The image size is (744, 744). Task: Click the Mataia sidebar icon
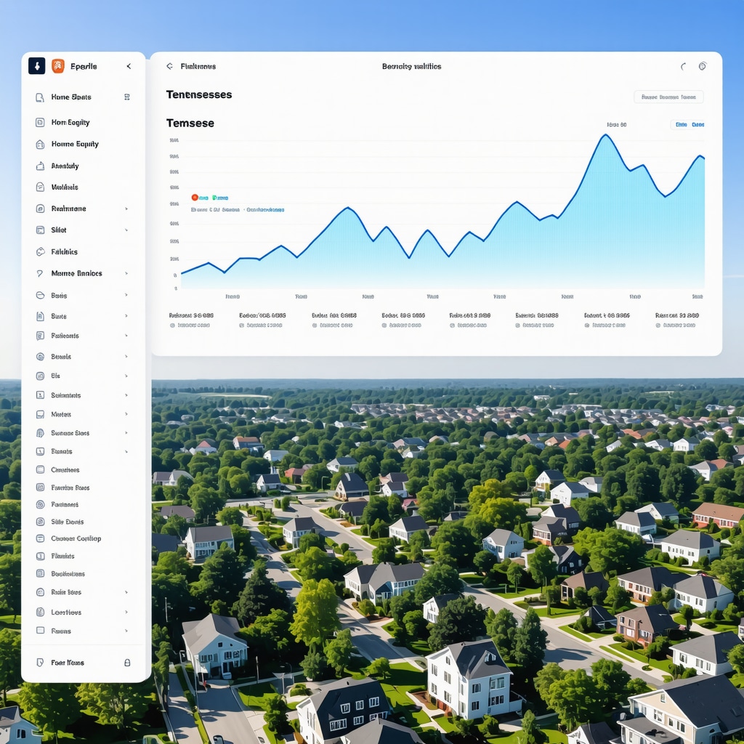pyautogui.click(x=41, y=414)
